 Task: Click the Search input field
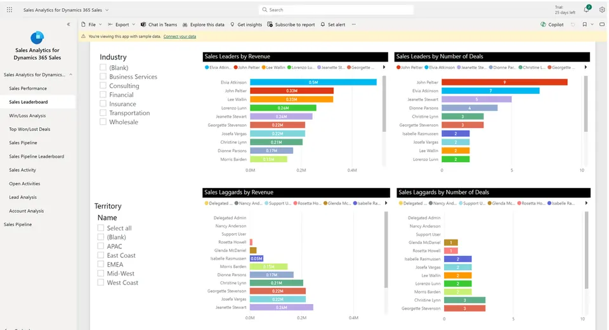pos(336,10)
